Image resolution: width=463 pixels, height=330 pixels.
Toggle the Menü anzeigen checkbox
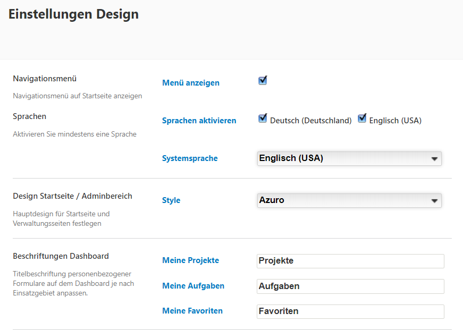[x=262, y=81]
